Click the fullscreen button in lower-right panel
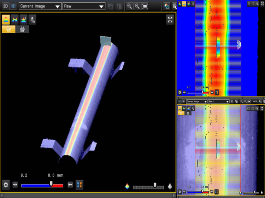The width and height of the screenshot is (265, 198). (x=262, y=108)
